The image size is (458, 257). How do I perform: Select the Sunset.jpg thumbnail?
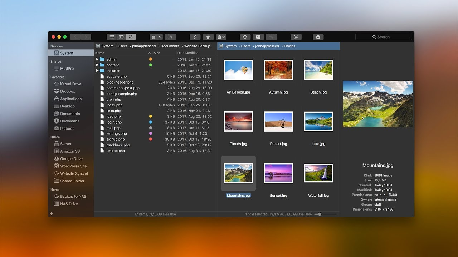click(278, 173)
